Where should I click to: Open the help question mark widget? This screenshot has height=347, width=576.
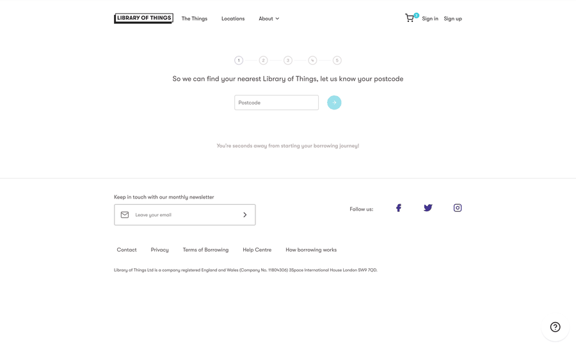[555, 327]
